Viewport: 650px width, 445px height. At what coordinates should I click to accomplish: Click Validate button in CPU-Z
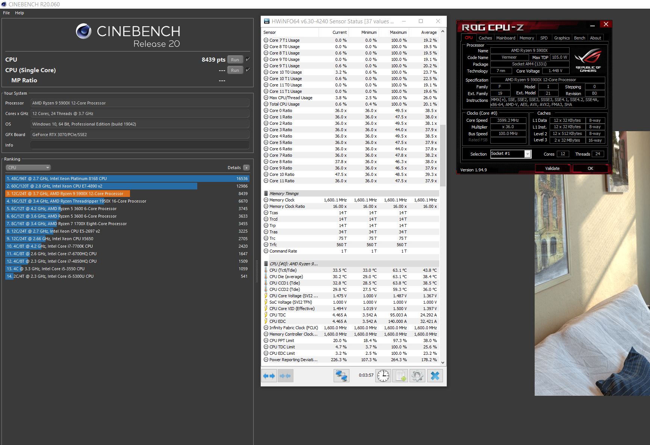click(x=552, y=168)
